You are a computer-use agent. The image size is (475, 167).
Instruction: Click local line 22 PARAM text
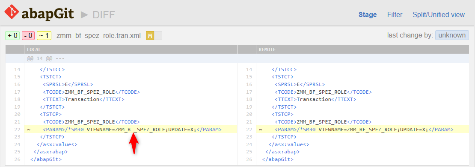(132, 130)
